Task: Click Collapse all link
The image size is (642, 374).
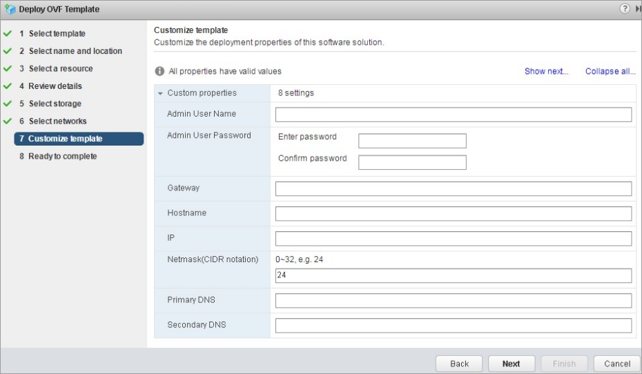Action: click(x=610, y=71)
